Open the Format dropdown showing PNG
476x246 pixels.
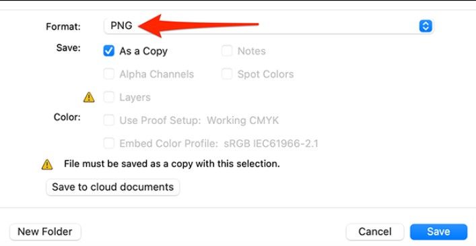coord(269,26)
